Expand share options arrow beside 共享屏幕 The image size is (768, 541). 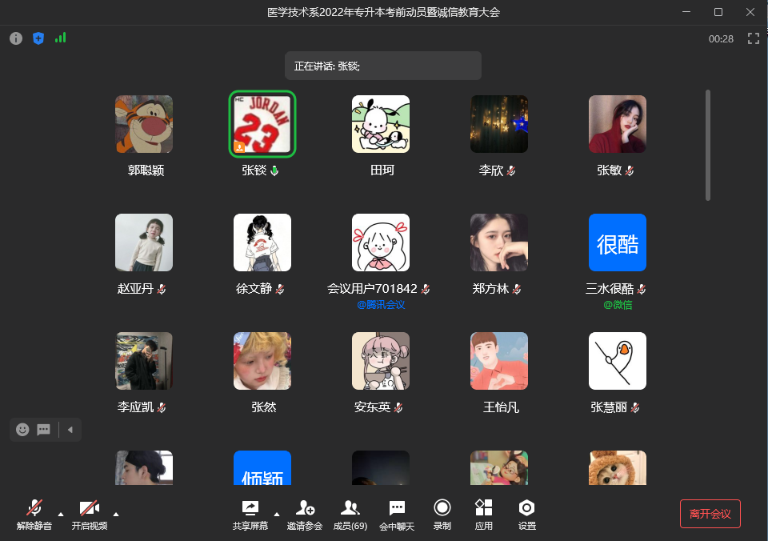(277, 514)
